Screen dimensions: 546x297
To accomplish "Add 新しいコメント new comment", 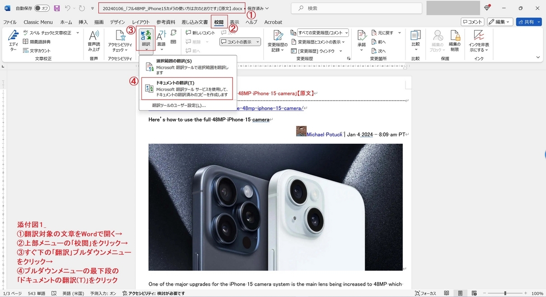I will (x=200, y=33).
